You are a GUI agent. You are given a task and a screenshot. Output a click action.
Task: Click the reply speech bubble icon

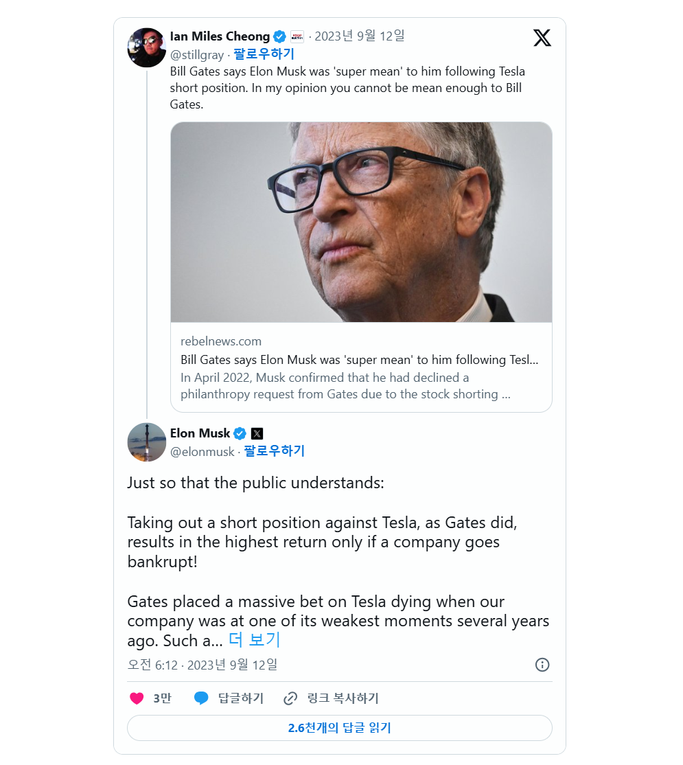201,698
